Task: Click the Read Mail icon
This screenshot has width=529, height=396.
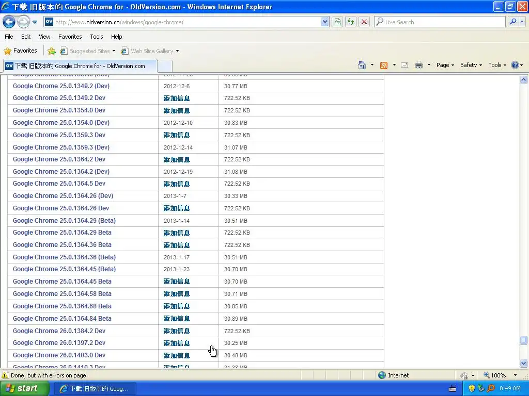Action: [404, 65]
